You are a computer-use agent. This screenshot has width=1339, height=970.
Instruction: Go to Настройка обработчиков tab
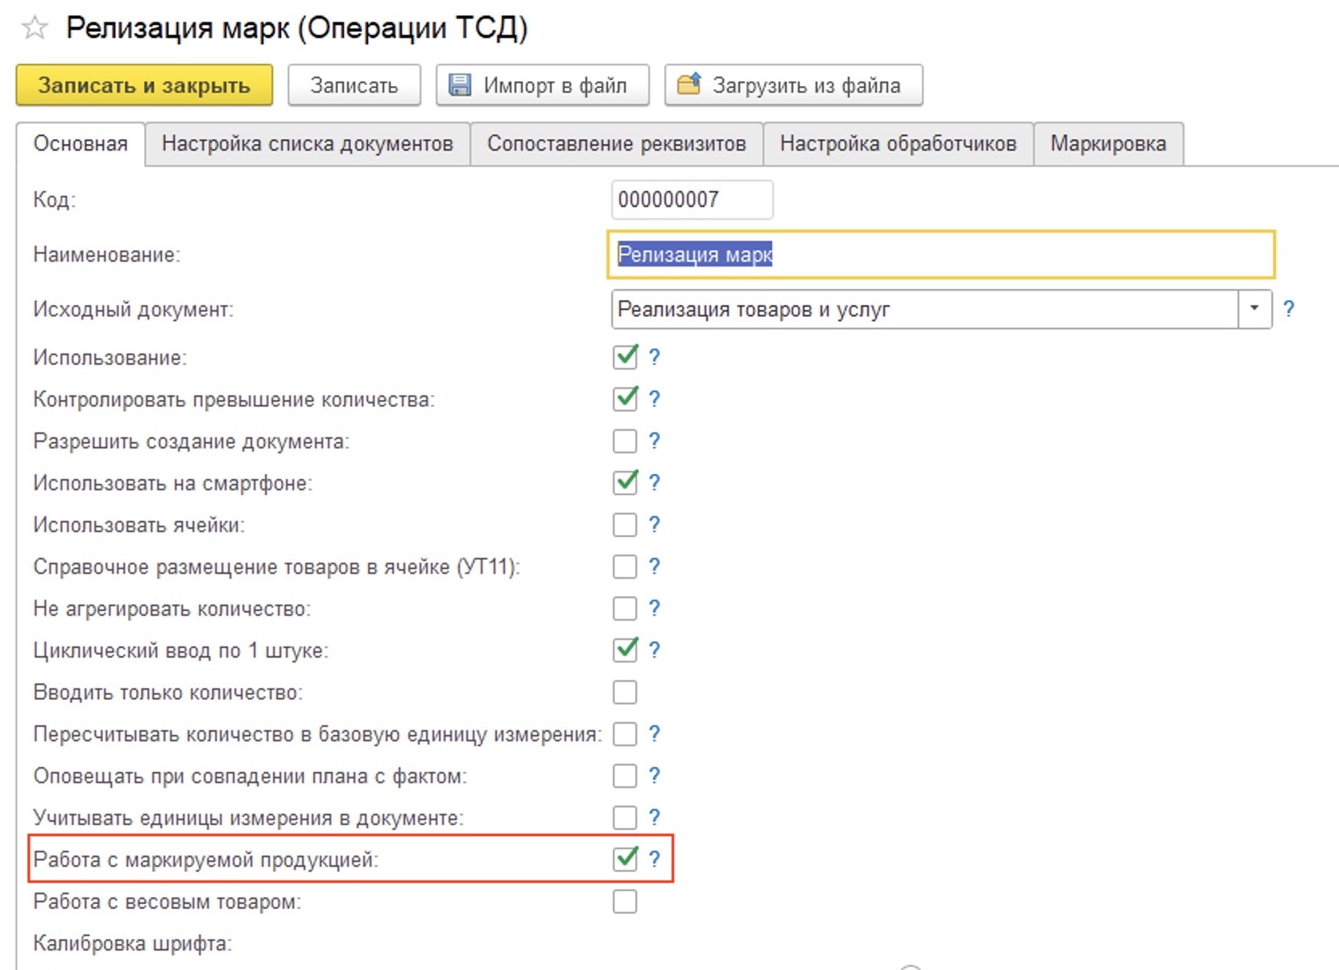click(x=899, y=144)
